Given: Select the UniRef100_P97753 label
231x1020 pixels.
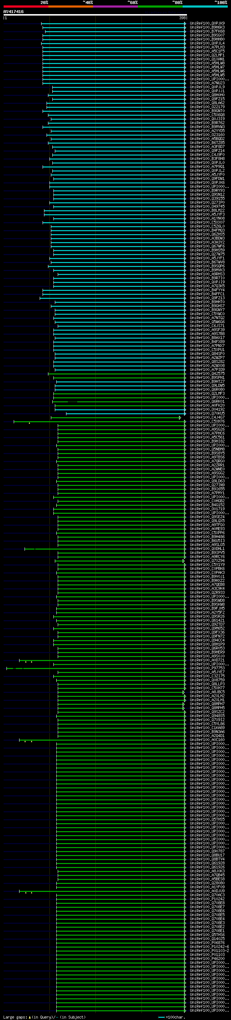Looking at the screenshot, I should tap(207, 668).
